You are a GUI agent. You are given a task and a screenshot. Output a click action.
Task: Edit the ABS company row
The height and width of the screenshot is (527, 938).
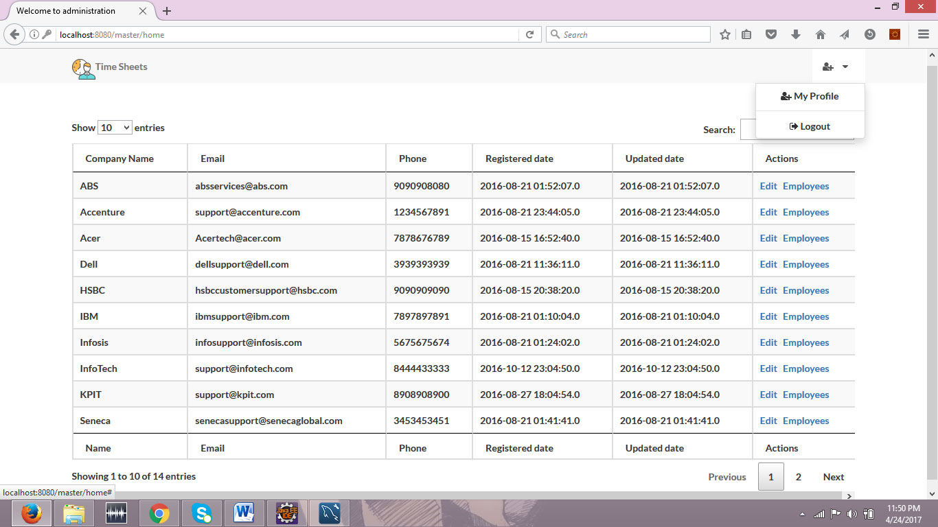click(768, 186)
